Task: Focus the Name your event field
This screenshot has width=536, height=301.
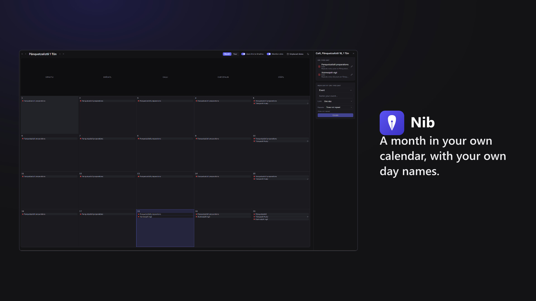Action: pos(335,96)
